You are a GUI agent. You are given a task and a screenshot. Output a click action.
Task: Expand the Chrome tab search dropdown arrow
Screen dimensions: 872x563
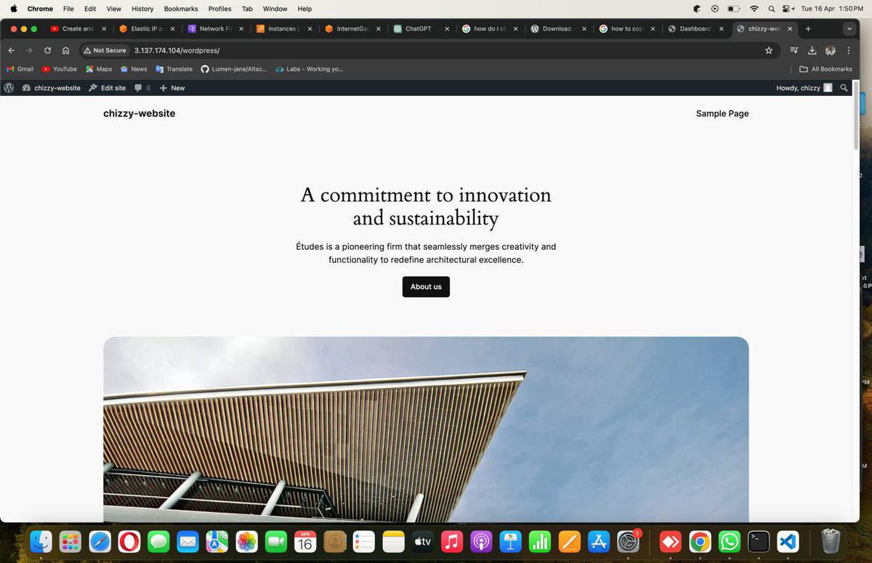849,29
